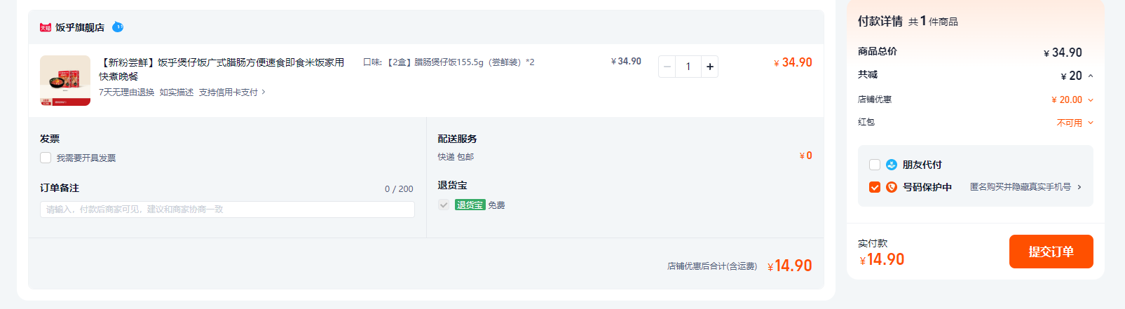
Task: Click the 提交订单 button
Action: click(x=1051, y=252)
